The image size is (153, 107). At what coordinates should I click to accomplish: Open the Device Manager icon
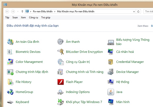(x=111, y=72)
